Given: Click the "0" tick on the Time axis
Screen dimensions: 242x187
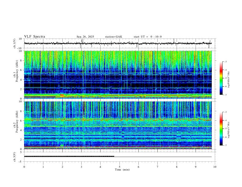Looking at the screenshot, I should click(24, 167).
